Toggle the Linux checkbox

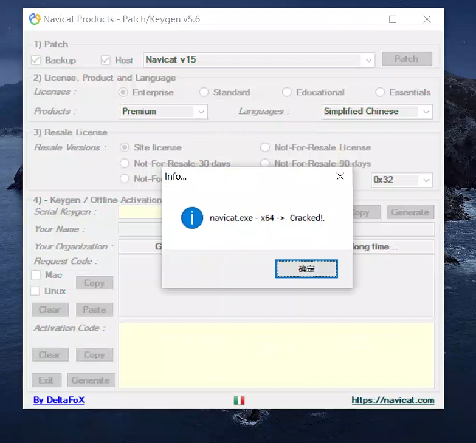point(35,291)
